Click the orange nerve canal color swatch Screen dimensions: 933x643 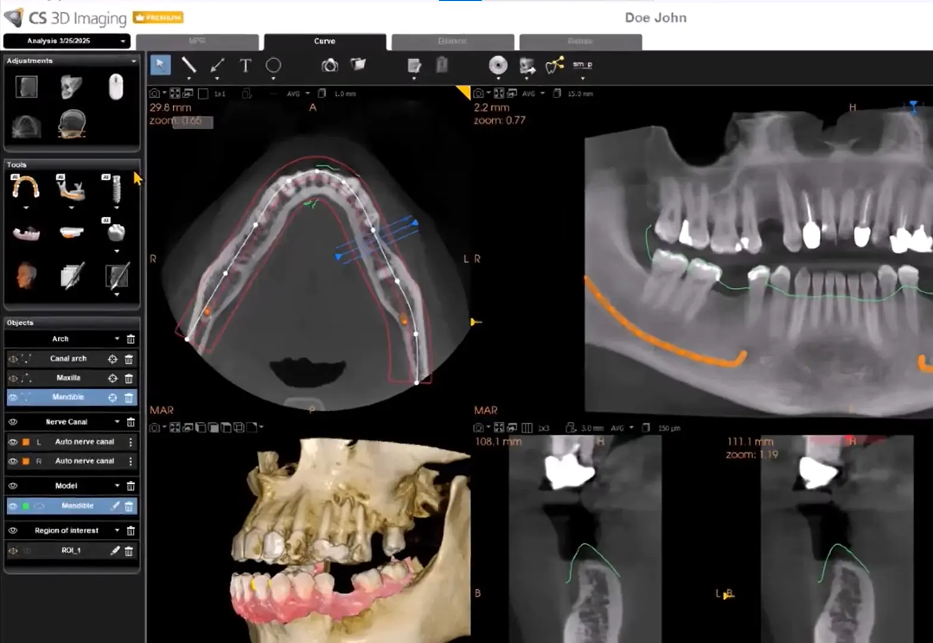(x=24, y=442)
